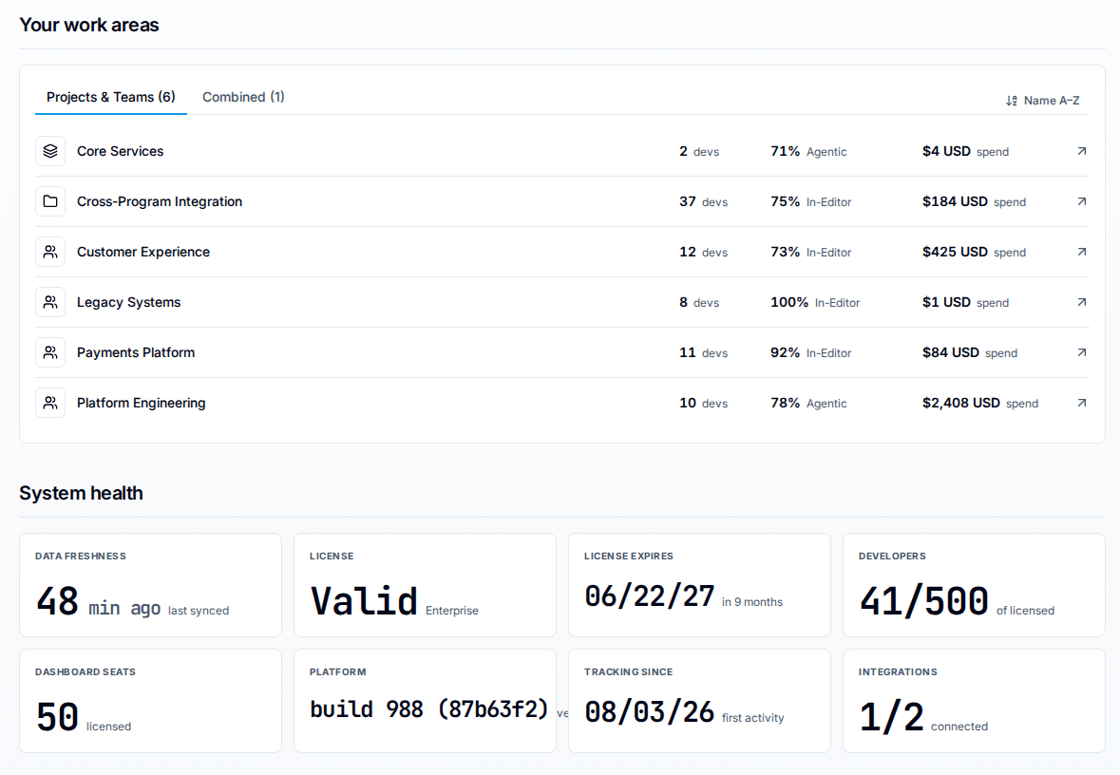Image resolution: width=1120 pixels, height=775 pixels.
Task: Switch to the Projects & Teams tab
Action: pos(111,97)
